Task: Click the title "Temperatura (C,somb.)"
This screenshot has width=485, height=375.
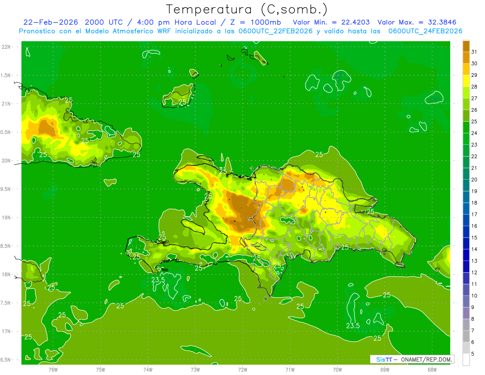Action: tap(247, 9)
